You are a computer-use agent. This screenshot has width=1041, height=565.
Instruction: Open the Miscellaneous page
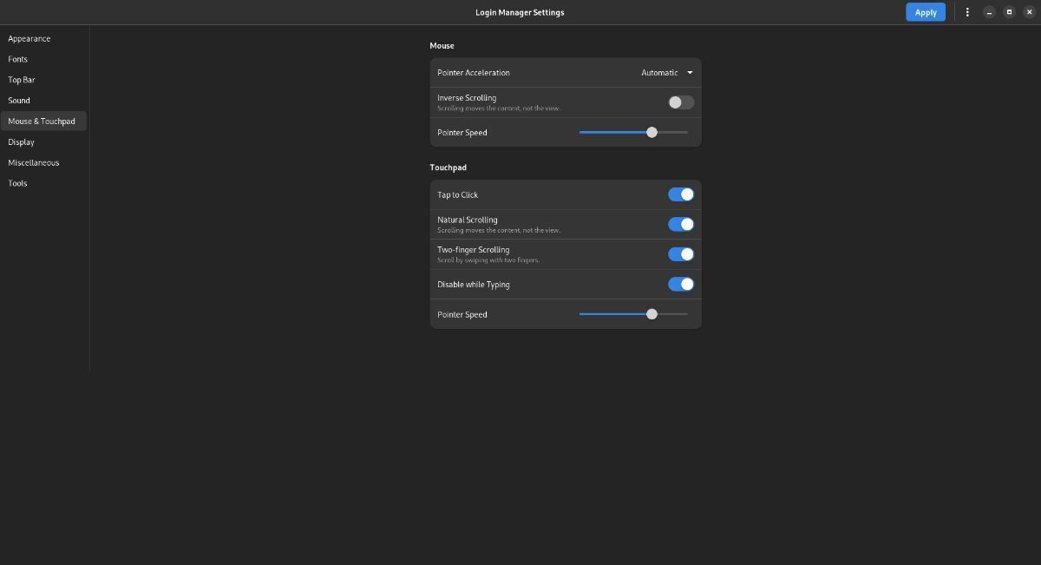click(43, 163)
